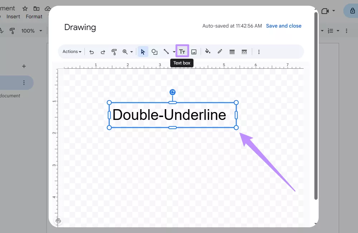Open the Fill color tool

click(207, 52)
